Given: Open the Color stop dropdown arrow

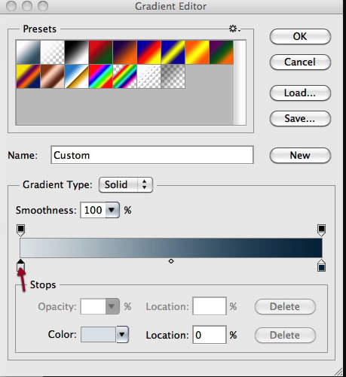Looking at the screenshot, I should click(x=122, y=334).
